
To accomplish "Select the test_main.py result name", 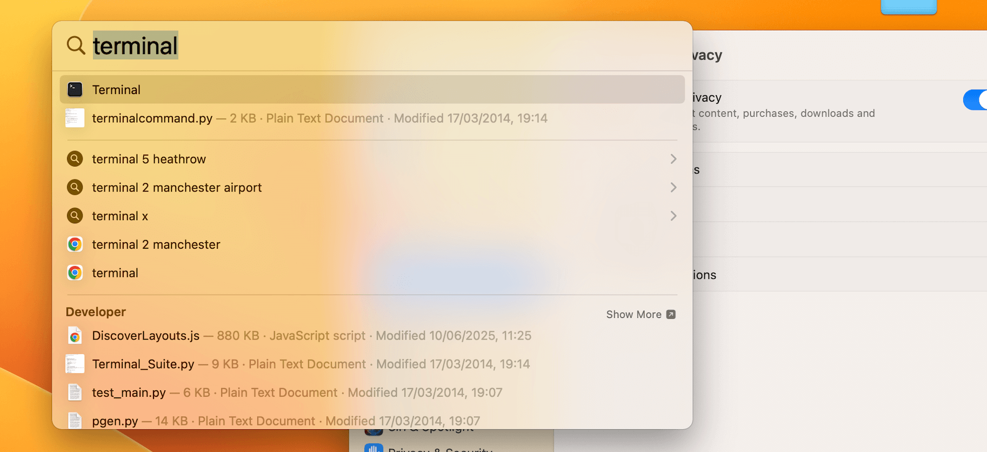I will [x=129, y=393].
